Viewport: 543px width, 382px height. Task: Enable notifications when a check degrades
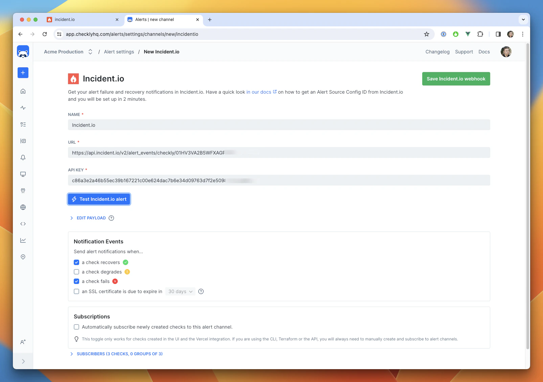pyautogui.click(x=76, y=271)
